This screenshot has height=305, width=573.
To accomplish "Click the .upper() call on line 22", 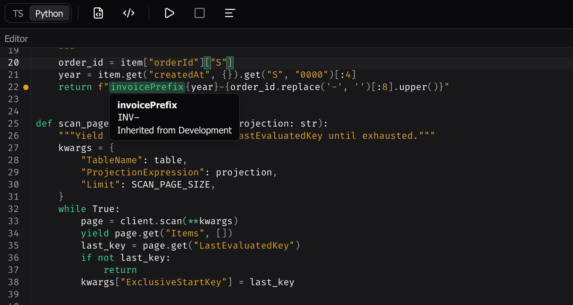I will coord(416,87).
